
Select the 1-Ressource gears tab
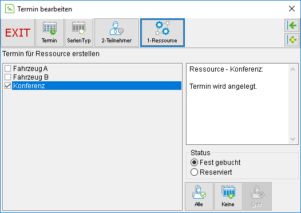pyautogui.click(x=163, y=33)
